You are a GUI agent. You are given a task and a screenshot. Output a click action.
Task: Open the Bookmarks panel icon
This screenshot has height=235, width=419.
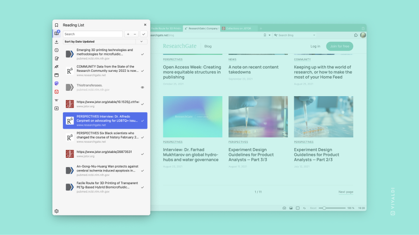pyautogui.click(x=57, y=25)
